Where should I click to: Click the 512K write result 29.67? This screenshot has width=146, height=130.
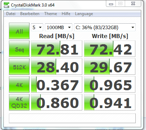pyautogui.click(x=110, y=67)
